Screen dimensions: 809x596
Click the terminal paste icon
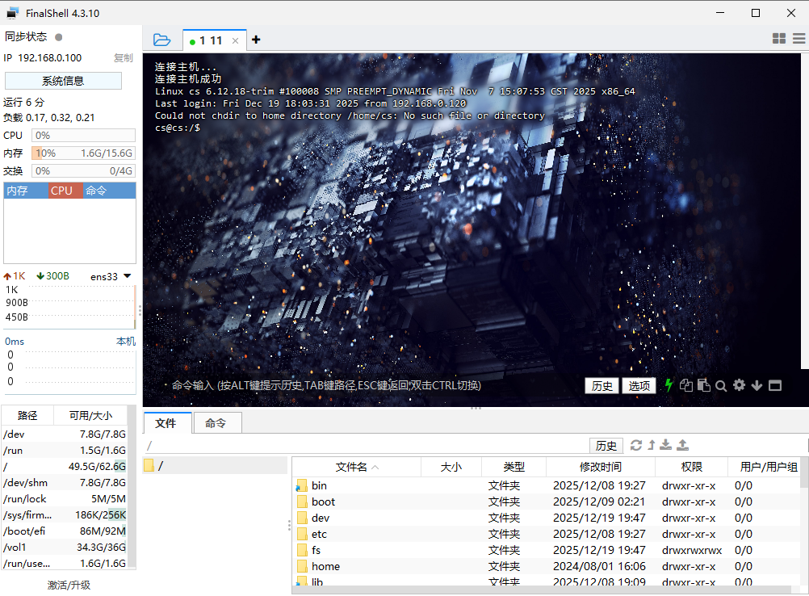coord(703,385)
